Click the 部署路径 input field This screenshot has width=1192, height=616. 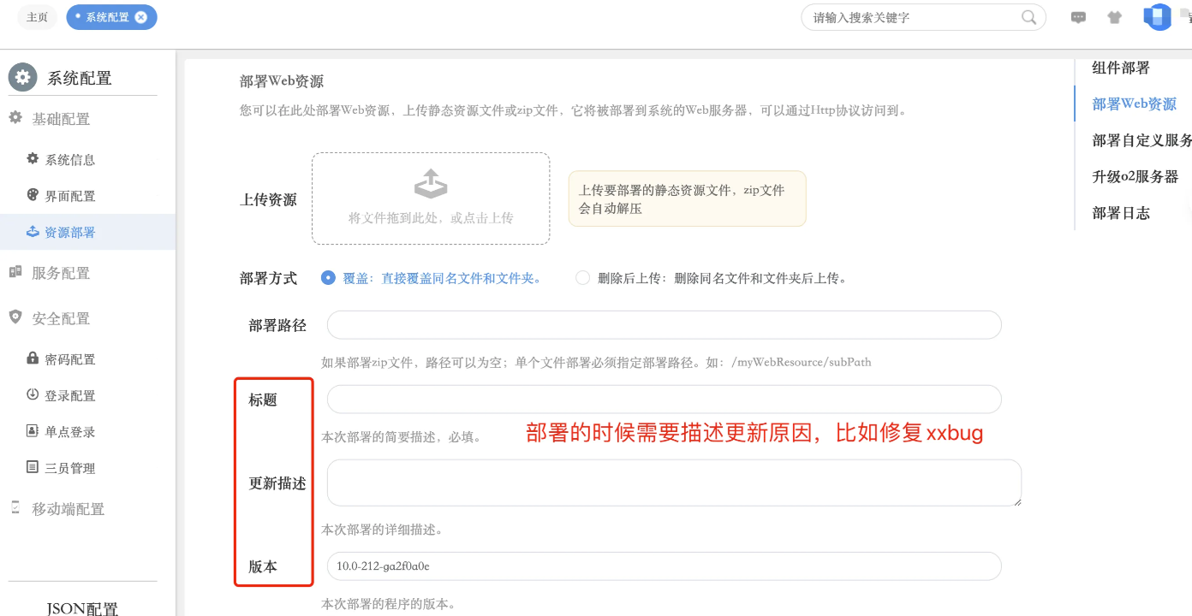664,325
